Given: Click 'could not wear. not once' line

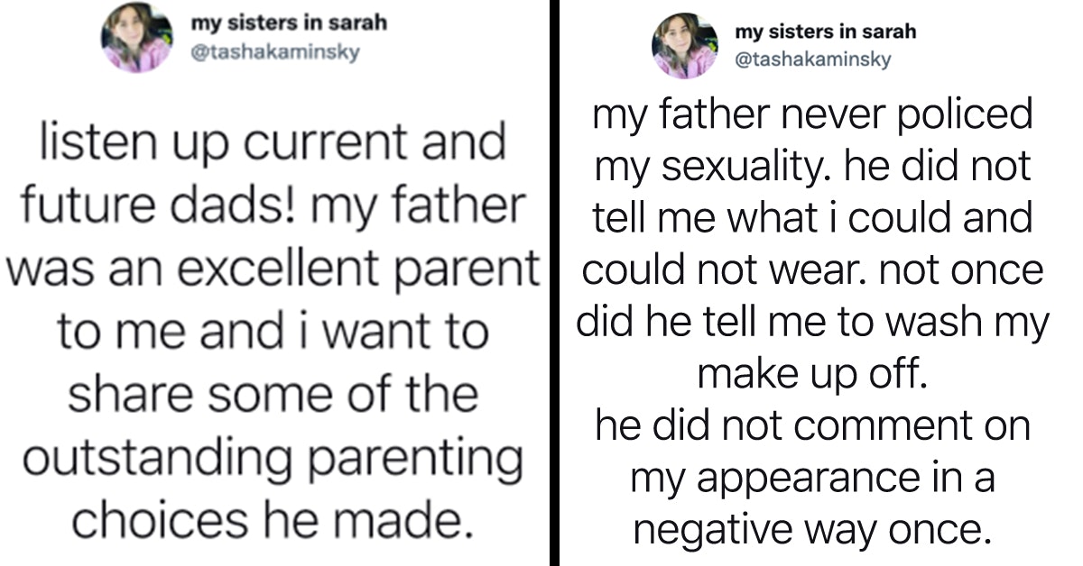Looking at the screenshot, I should [811, 271].
